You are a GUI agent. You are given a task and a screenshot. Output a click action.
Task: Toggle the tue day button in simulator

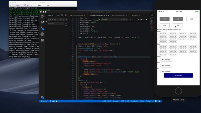(x=178, y=19)
